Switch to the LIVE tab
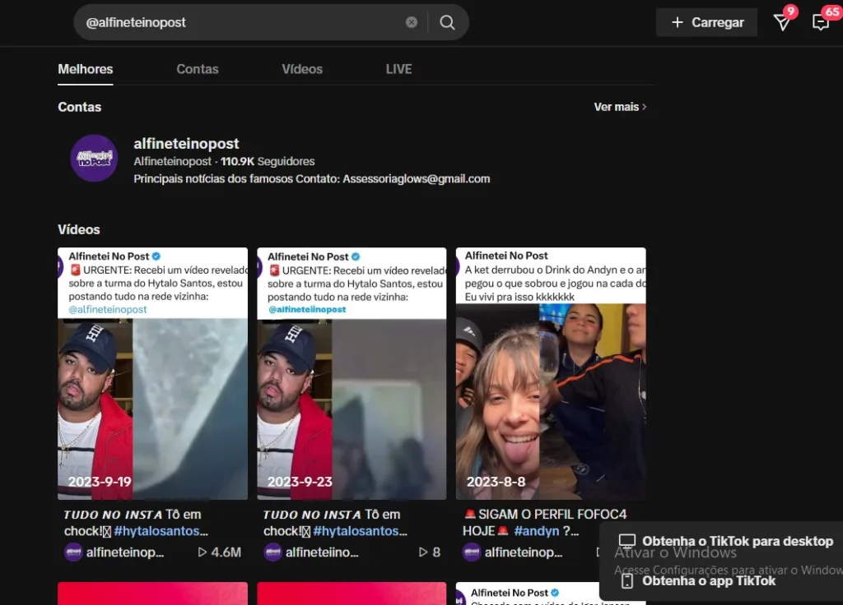The width and height of the screenshot is (843, 605). 399,69
